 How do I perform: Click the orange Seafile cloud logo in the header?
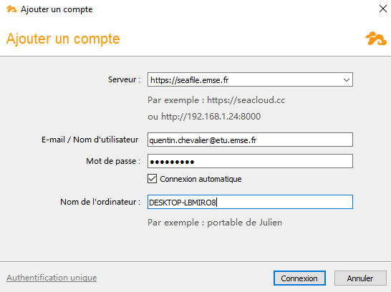point(376,39)
